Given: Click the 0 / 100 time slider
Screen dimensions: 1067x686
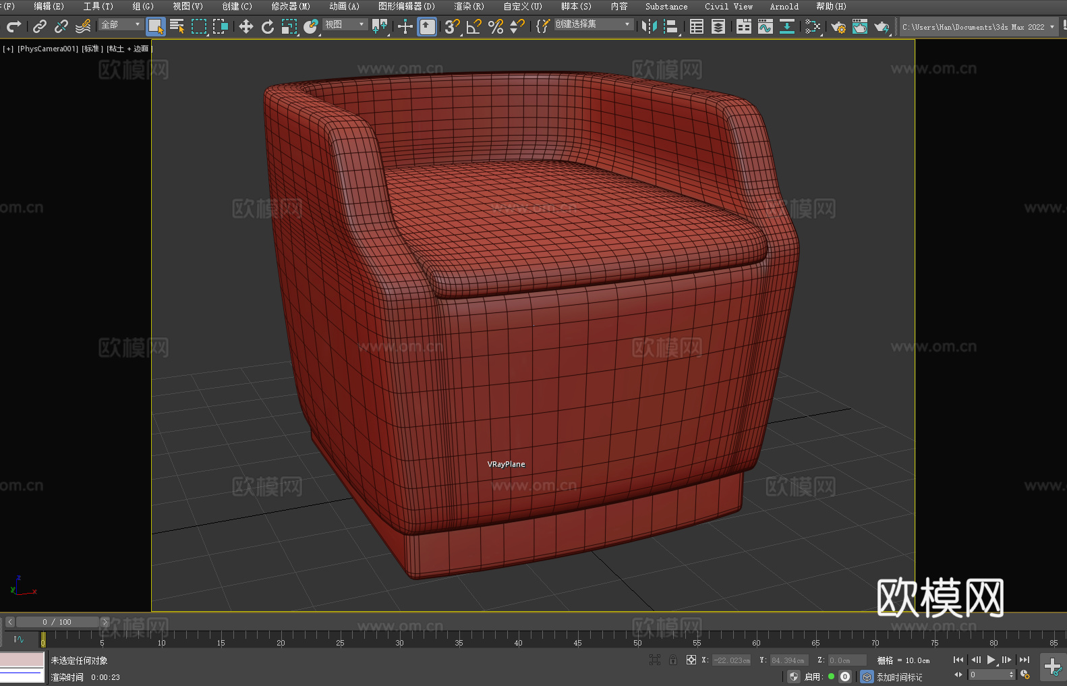Looking at the screenshot, I should click(57, 622).
